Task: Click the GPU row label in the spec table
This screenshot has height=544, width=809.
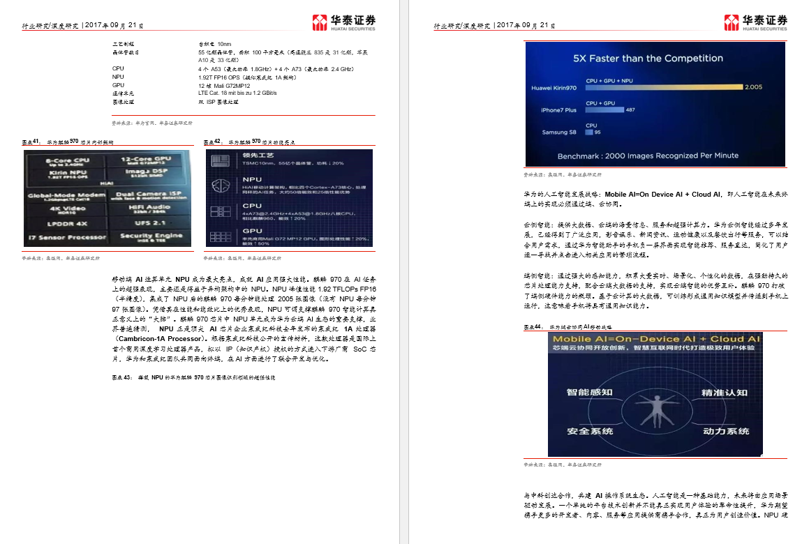Action: click(118, 85)
